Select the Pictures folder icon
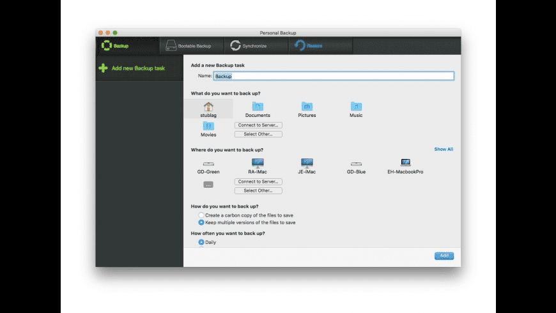 coord(307,107)
